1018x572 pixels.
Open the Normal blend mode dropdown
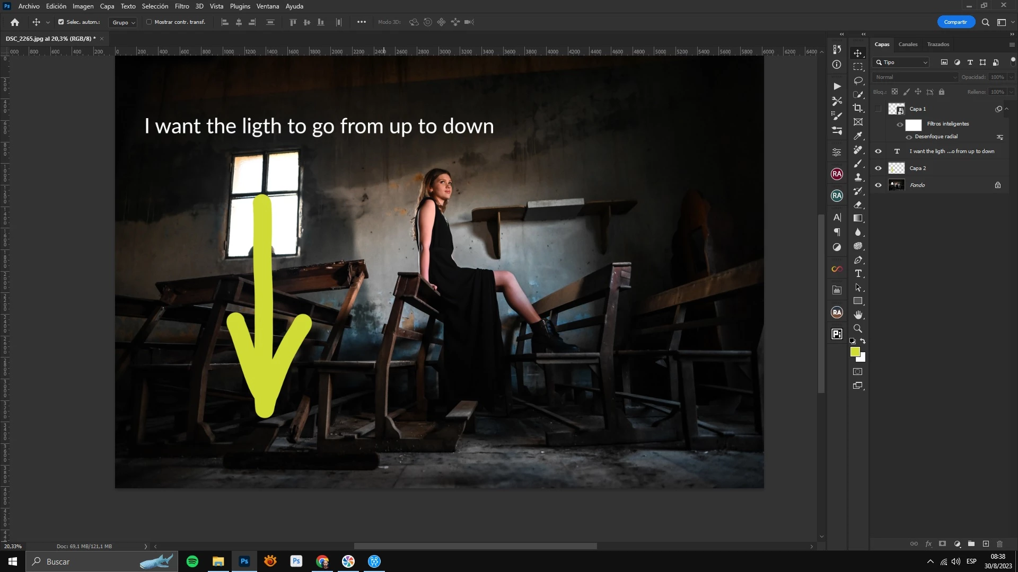916,77
